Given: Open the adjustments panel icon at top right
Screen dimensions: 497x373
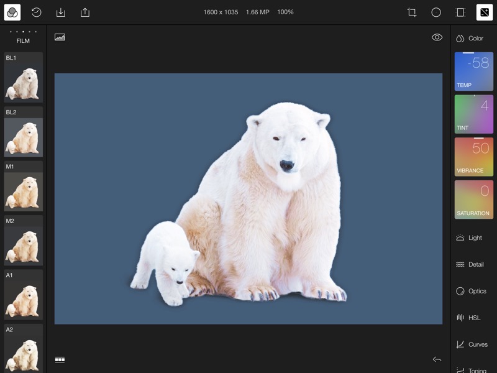Looking at the screenshot, I should (x=485, y=12).
